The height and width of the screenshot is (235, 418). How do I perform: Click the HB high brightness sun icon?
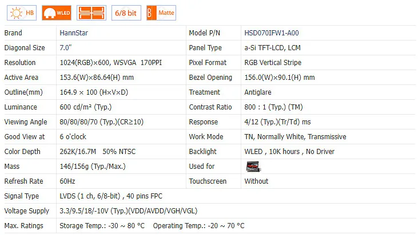click(x=22, y=13)
